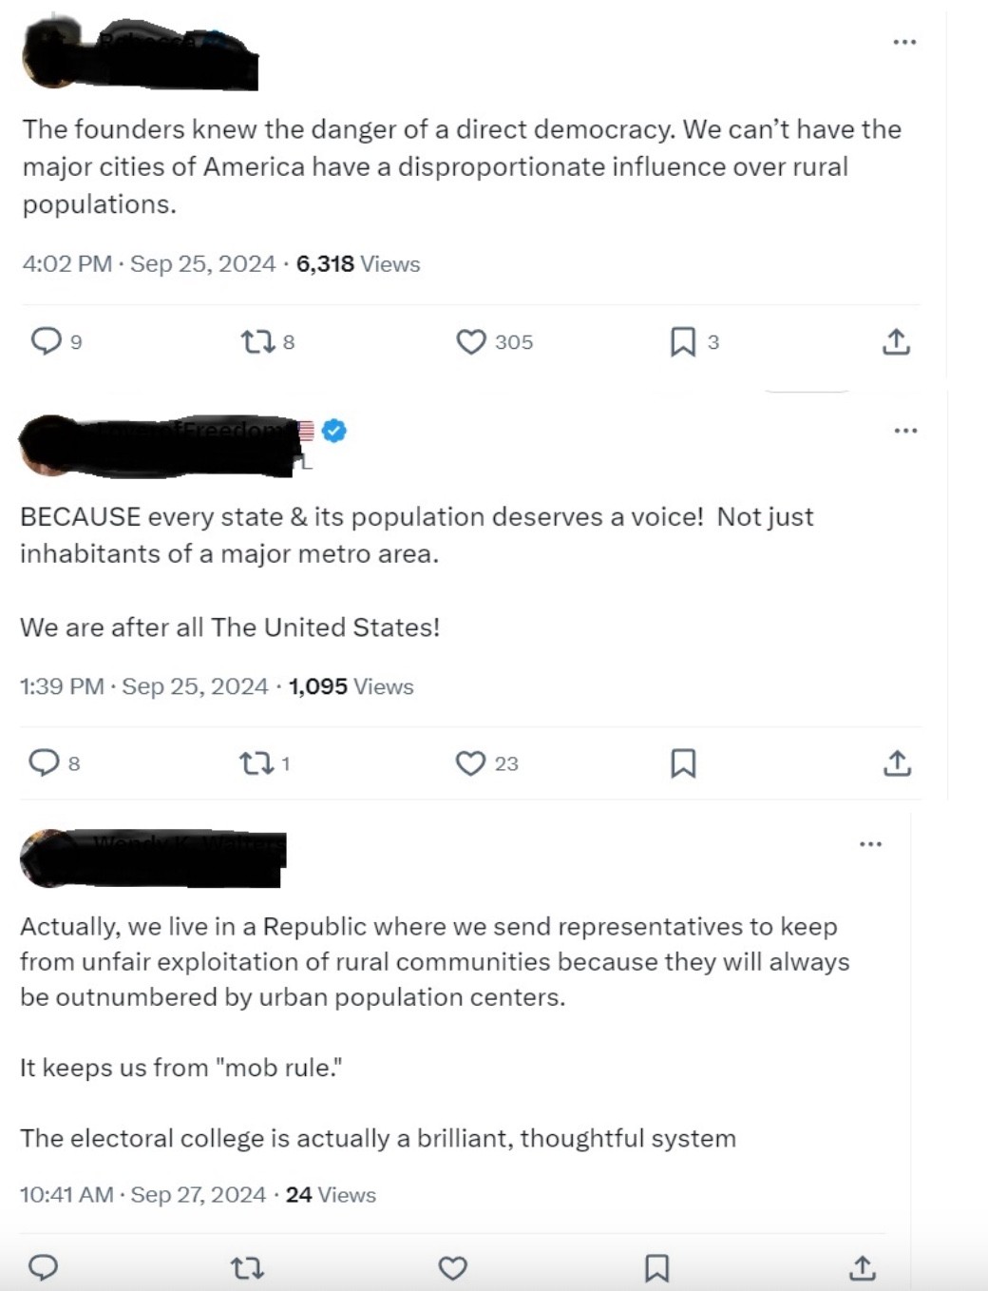Reply to the 'BECAUSE every state' tweet
The width and height of the screenshot is (988, 1291).
tap(44, 762)
